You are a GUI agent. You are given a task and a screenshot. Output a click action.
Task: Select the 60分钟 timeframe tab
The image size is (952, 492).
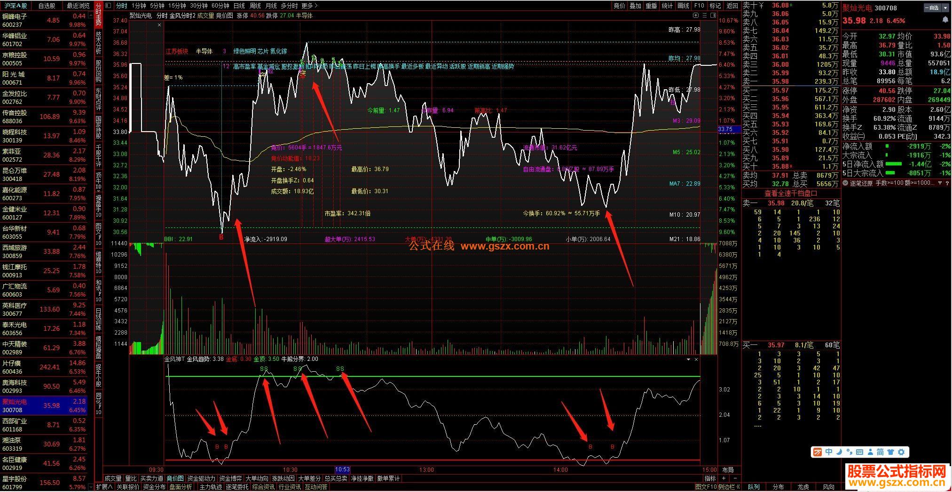coord(220,6)
